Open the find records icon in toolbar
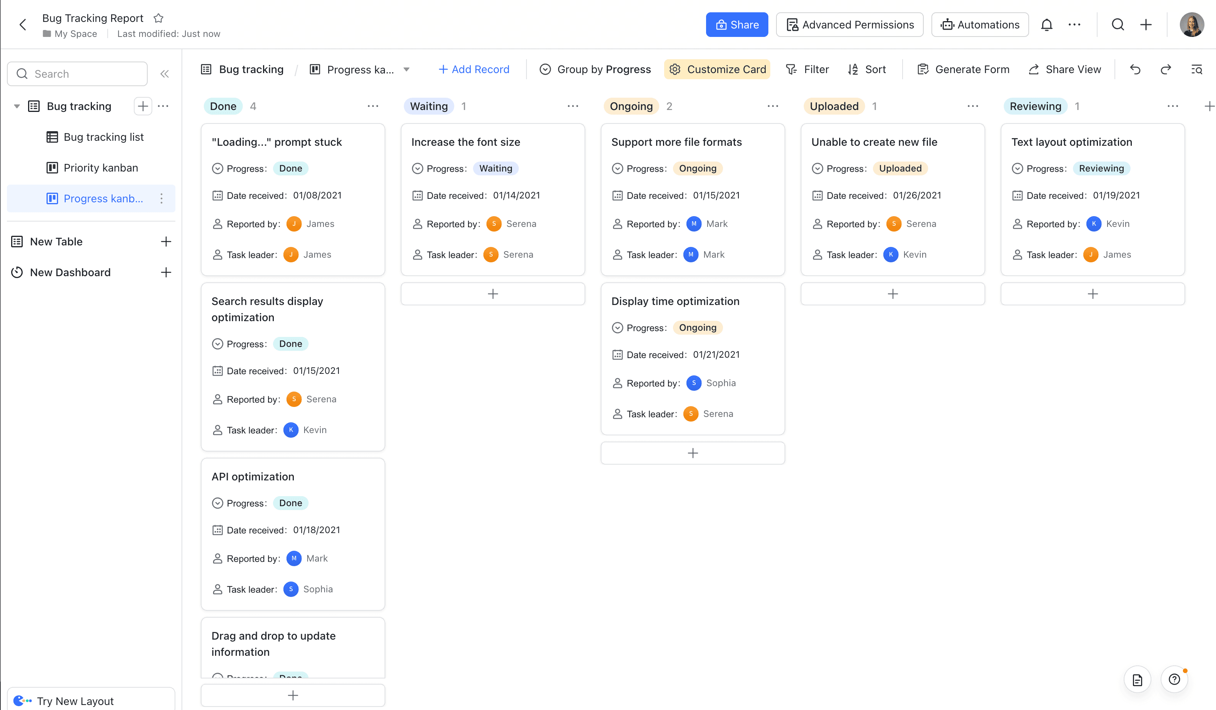The height and width of the screenshot is (710, 1216). tap(1196, 70)
